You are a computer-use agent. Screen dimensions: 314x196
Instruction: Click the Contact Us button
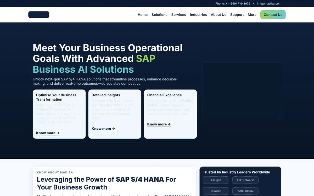(x=273, y=15)
